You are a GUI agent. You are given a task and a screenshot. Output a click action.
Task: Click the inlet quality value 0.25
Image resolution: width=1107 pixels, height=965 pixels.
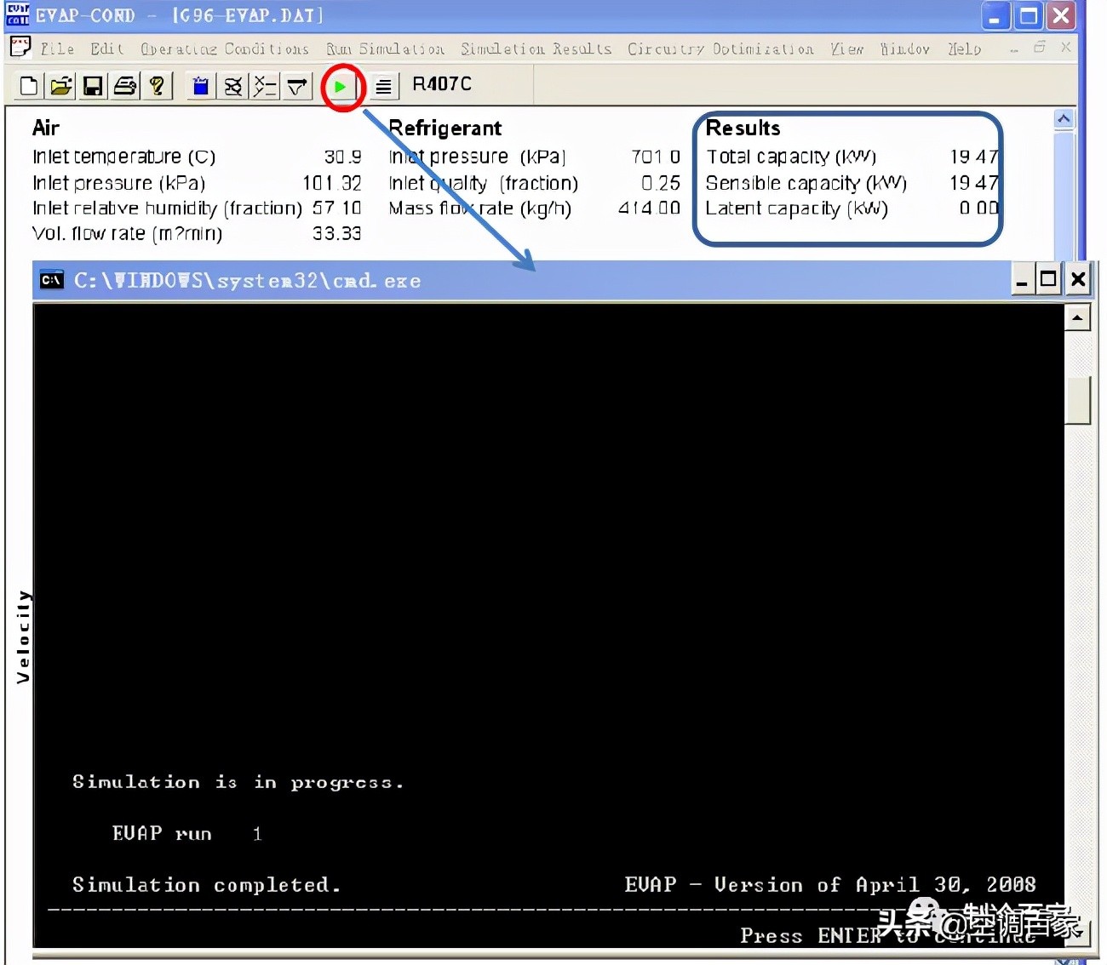[661, 183]
